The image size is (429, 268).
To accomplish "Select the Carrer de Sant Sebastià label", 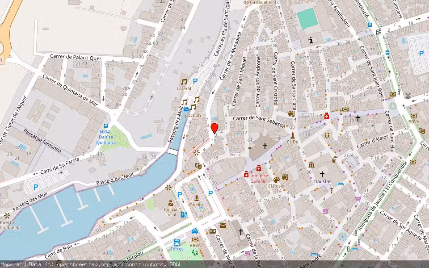I will point(259,121).
